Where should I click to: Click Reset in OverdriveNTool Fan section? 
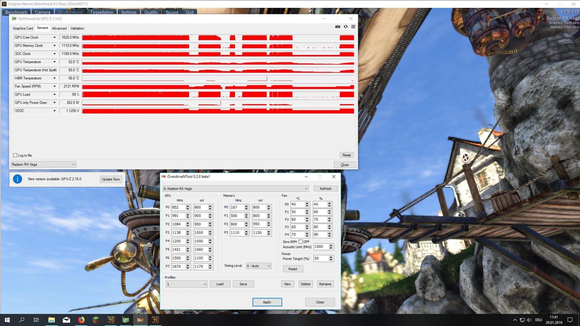tap(293, 269)
